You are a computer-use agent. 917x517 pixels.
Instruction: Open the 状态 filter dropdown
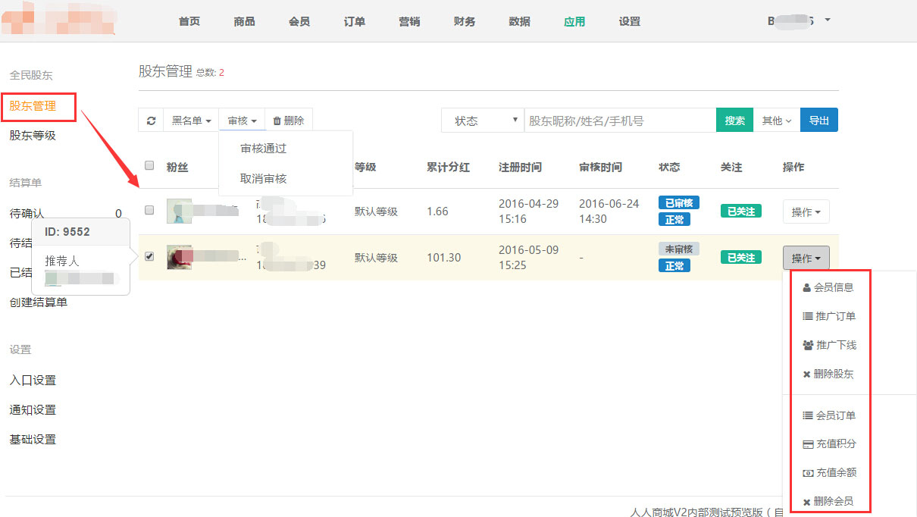(x=483, y=121)
